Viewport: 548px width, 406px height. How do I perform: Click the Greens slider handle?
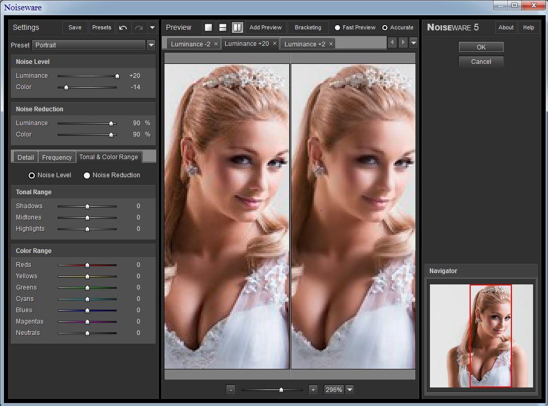(x=87, y=287)
